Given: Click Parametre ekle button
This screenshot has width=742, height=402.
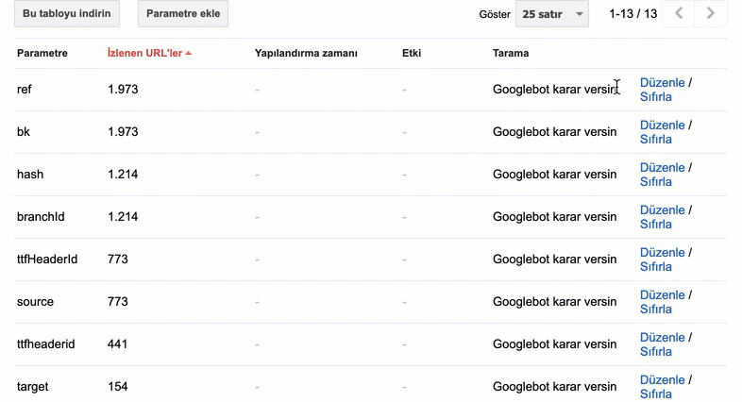Looking at the screenshot, I should click(183, 14).
